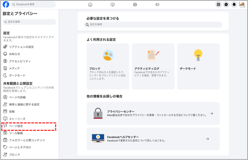Screen dimensions: 248x160
Task: Open the notifications bell icon at top right
Action: click(x=234, y=4)
